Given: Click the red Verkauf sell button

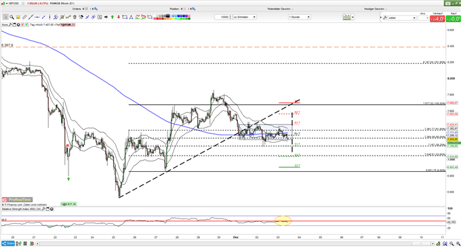Looking at the screenshot, I should click(x=437, y=19).
